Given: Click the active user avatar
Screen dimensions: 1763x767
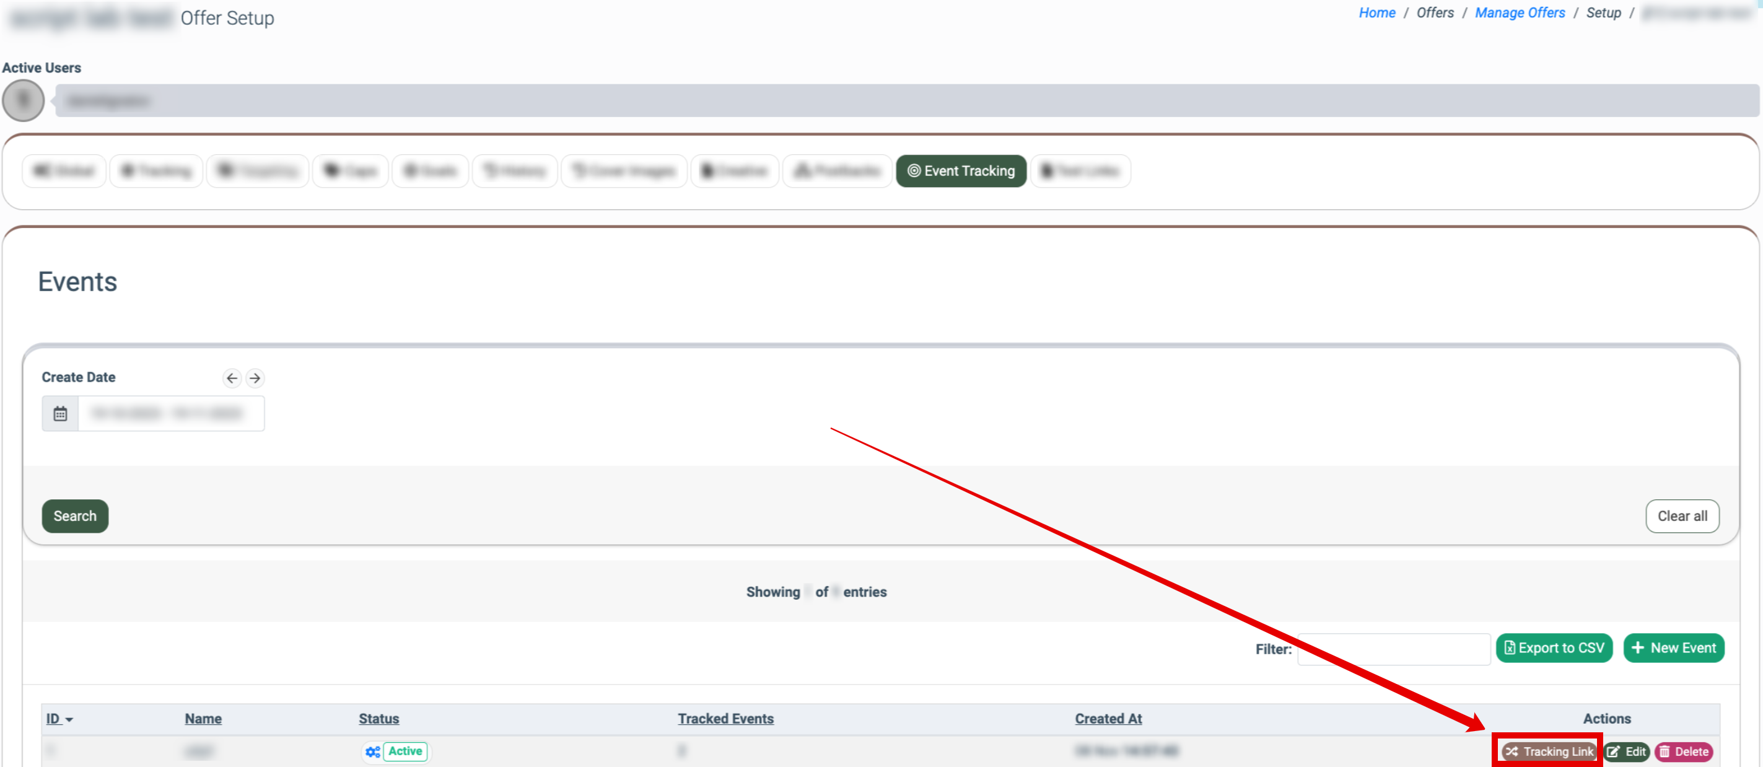Looking at the screenshot, I should tap(24, 100).
